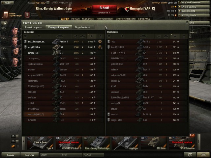
Task: Click ОБМЕН ЗОЛОТА exchange gold button
Action: pyautogui.click(x=194, y=11)
